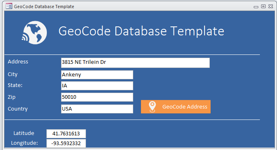This screenshot has width=277, height=150.
Task: Restore the GeoCode Database Template window
Action: pyautogui.click(x=263, y=7)
